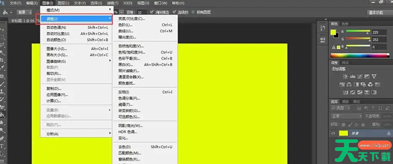Click the Color Balance scales adjustment icon

pos(349,84)
